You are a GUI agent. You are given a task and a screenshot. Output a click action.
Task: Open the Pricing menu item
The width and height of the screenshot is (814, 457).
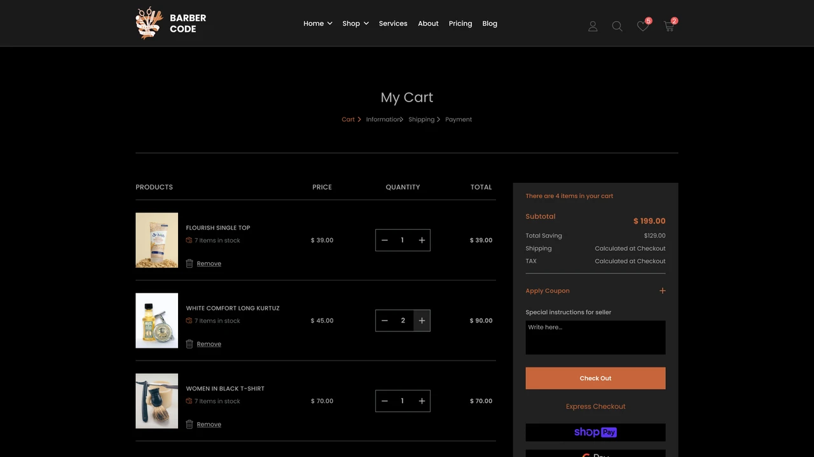coord(460,23)
